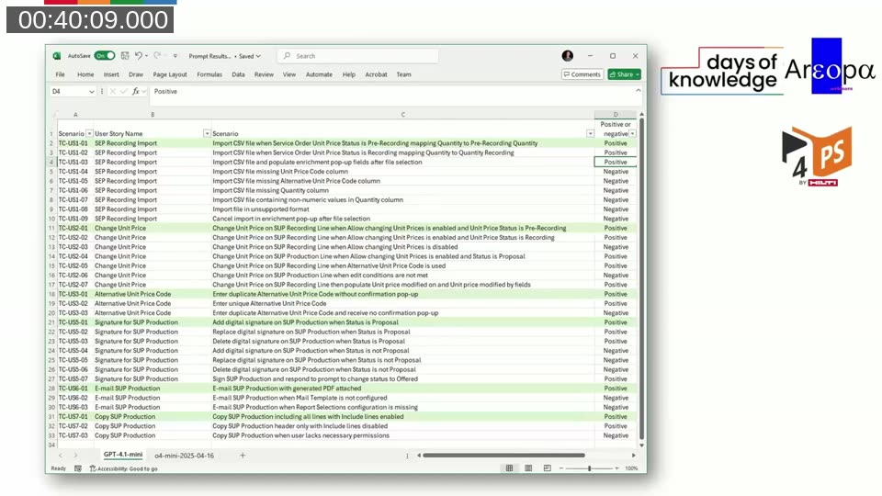
Task: Open the Positive or negative filter dropdown
Action: (633, 134)
